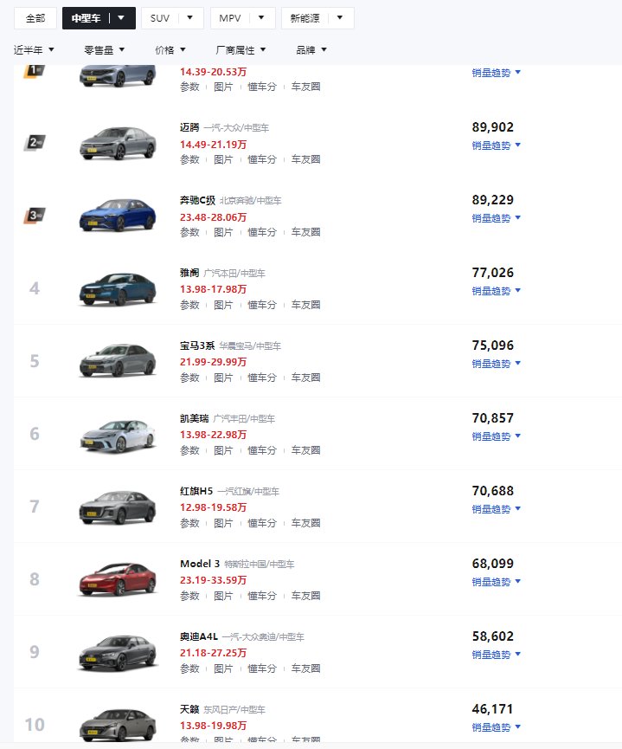622x749 pixels.
Task: Open the 品牌 filter dropdown
Action: click(x=311, y=49)
